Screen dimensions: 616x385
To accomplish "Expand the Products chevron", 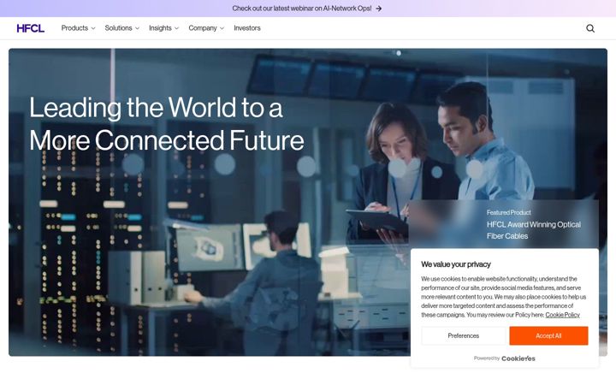I will click(93, 28).
